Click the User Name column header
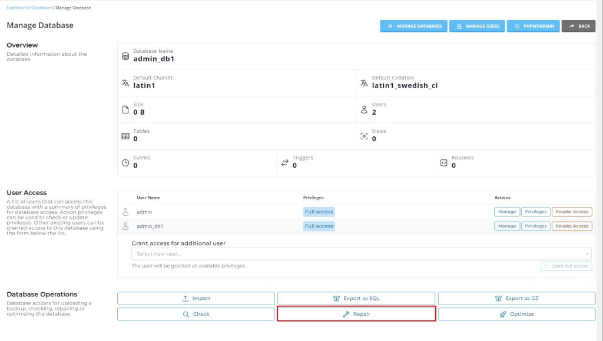603x341 pixels. pyautogui.click(x=148, y=198)
